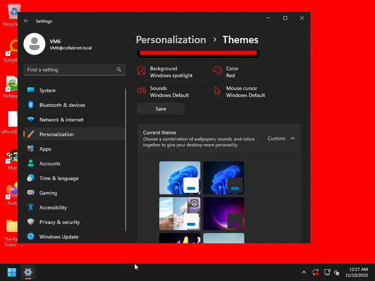Screen dimensions: 375x281
Task: Click the muted volume tray icon
Action: click(337, 272)
